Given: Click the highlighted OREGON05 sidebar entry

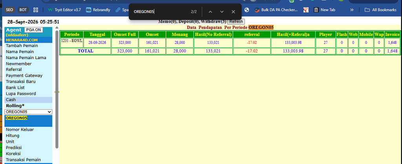Looking at the screenshot, I should 16,118.
